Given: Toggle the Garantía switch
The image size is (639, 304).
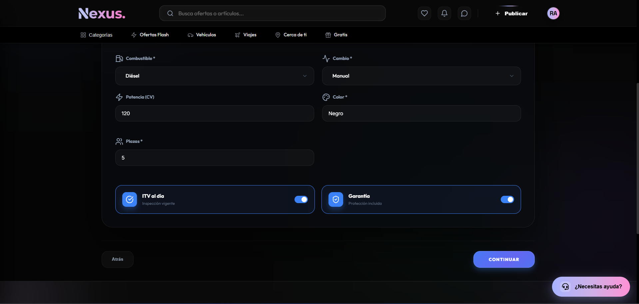Looking at the screenshot, I should pos(507,199).
